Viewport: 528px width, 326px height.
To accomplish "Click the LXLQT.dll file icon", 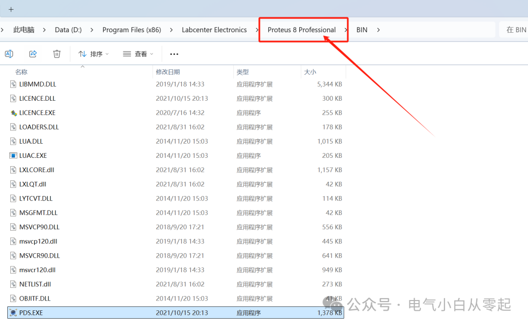I will pos(13,184).
